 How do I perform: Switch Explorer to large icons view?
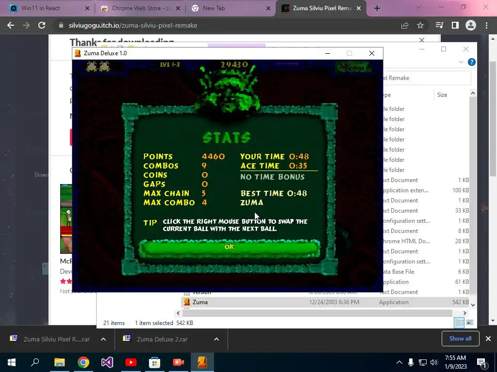(x=470, y=323)
